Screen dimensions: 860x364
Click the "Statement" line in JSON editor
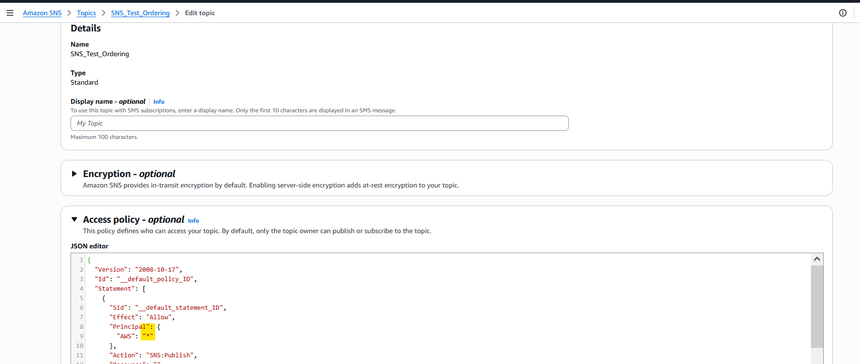[x=120, y=289]
